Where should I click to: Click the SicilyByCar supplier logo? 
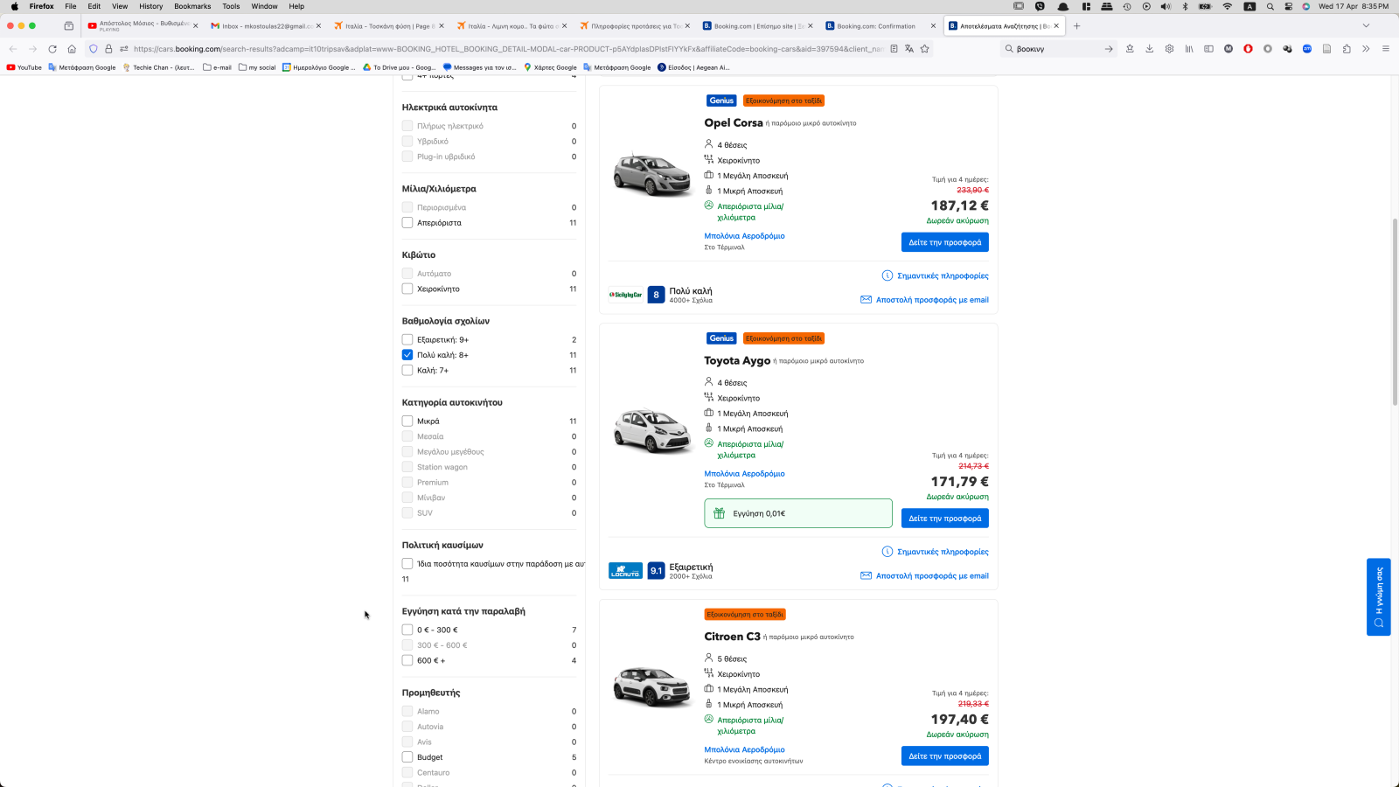click(x=626, y=295)
